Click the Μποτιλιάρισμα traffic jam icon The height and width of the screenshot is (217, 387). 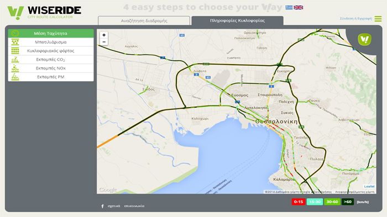[x=15, y=42]
